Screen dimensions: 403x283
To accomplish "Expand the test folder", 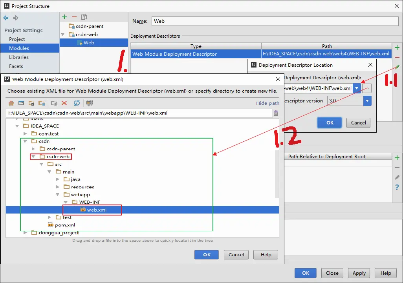I will (x=49, y=217).
